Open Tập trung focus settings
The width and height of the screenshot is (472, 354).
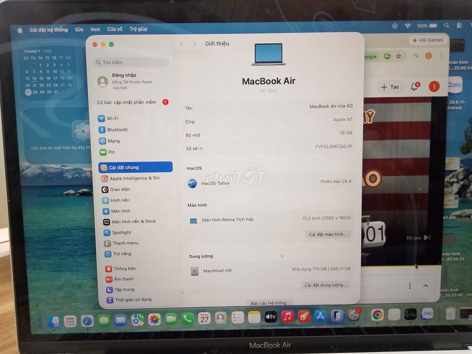[x=121, y=289]
